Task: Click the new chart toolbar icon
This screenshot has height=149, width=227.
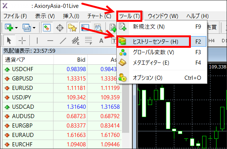Action: coord(9,27)
